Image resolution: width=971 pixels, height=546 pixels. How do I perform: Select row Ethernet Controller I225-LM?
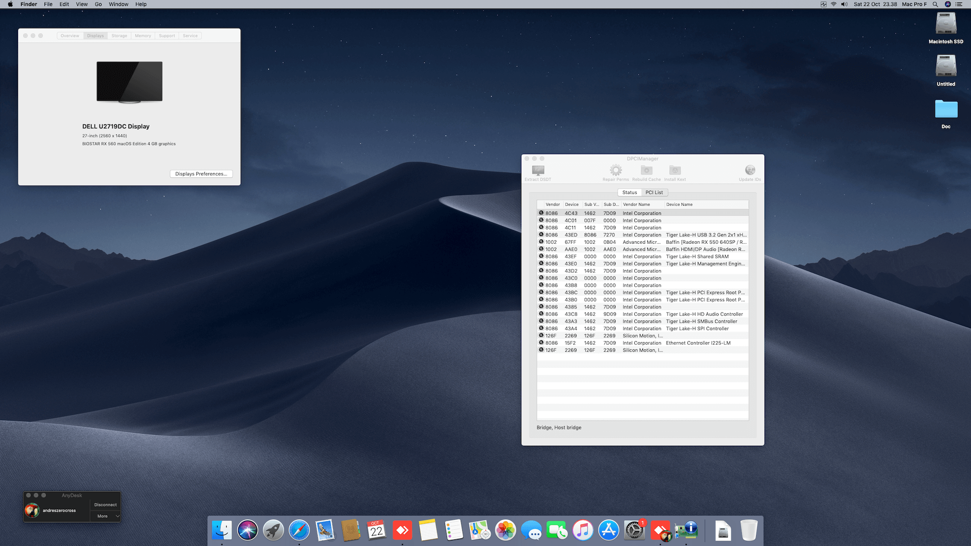click(x=643, y=343)
